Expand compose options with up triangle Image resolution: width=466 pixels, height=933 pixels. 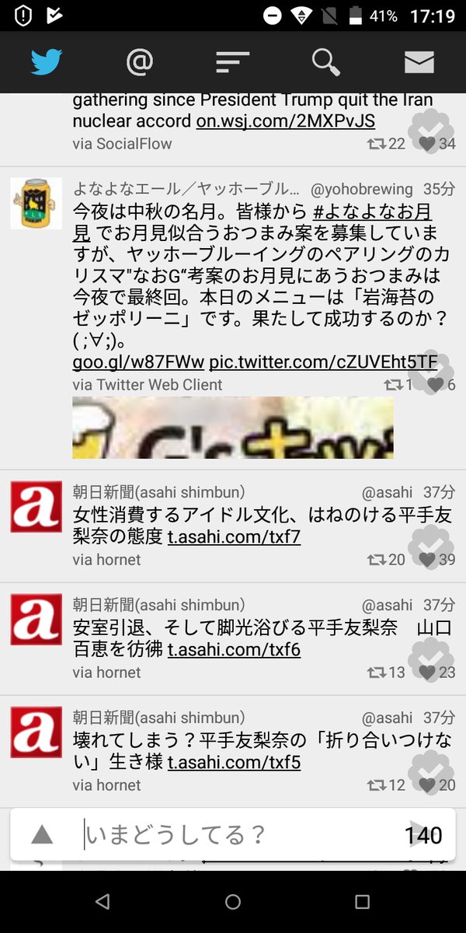pyautogui.click(x=42, y=835)
